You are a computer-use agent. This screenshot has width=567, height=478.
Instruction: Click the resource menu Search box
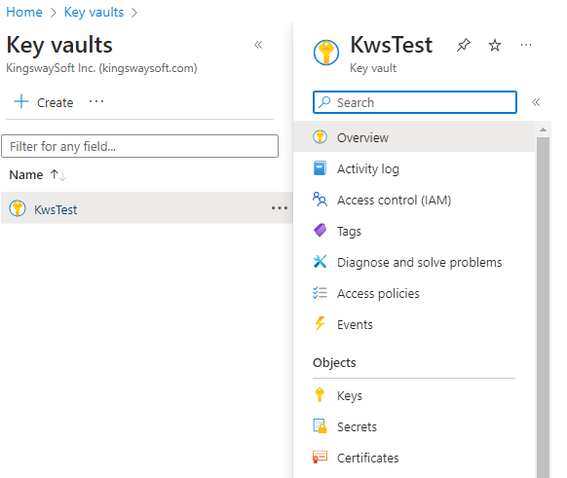pyautogui.click(x=415, y=102)
